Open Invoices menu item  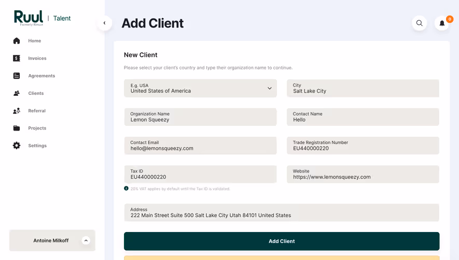tap(37, 58)
